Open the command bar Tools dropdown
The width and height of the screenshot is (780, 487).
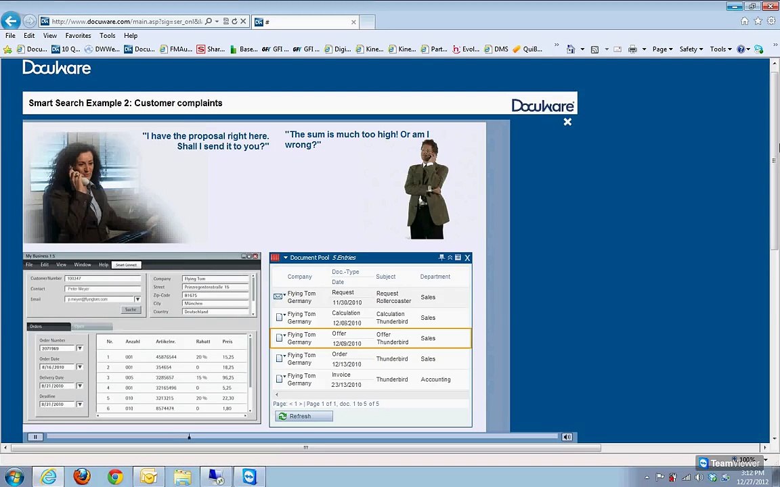721,49
